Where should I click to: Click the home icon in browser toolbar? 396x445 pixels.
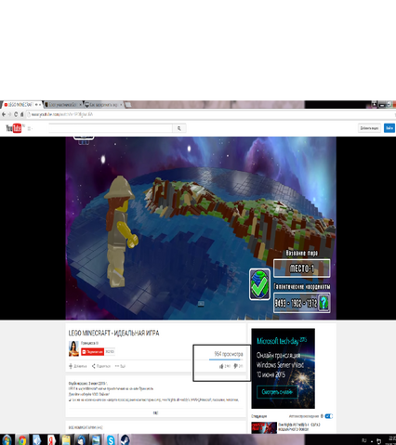coord(21,114)
